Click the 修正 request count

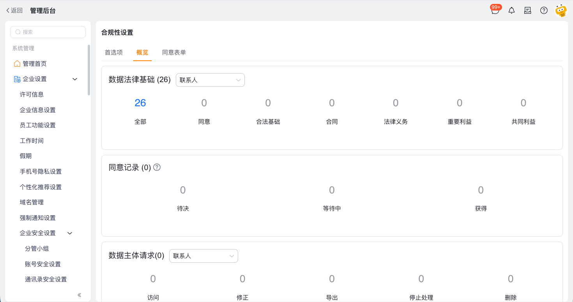pyautogui.click(x=242, y=279)
